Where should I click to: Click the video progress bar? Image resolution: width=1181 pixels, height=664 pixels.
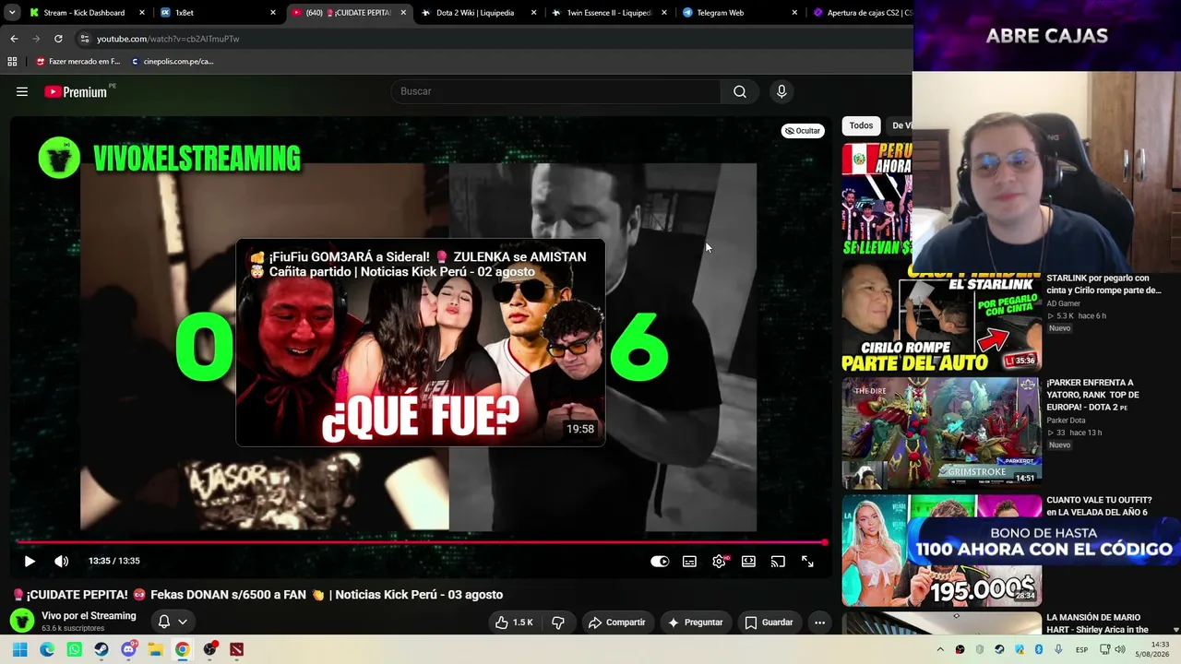pos(421,542)
